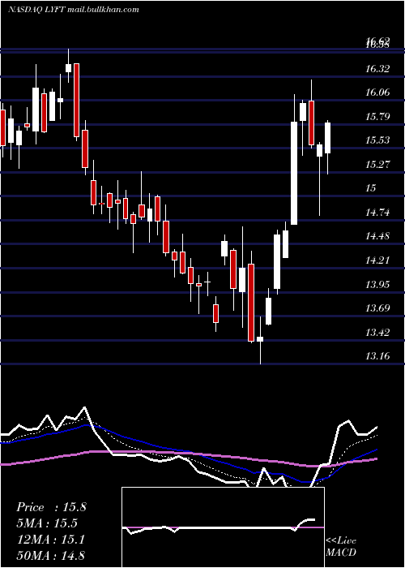Click the 13.42 price level label
This screenshot has width=405, height=568.
tap(377, 332)
